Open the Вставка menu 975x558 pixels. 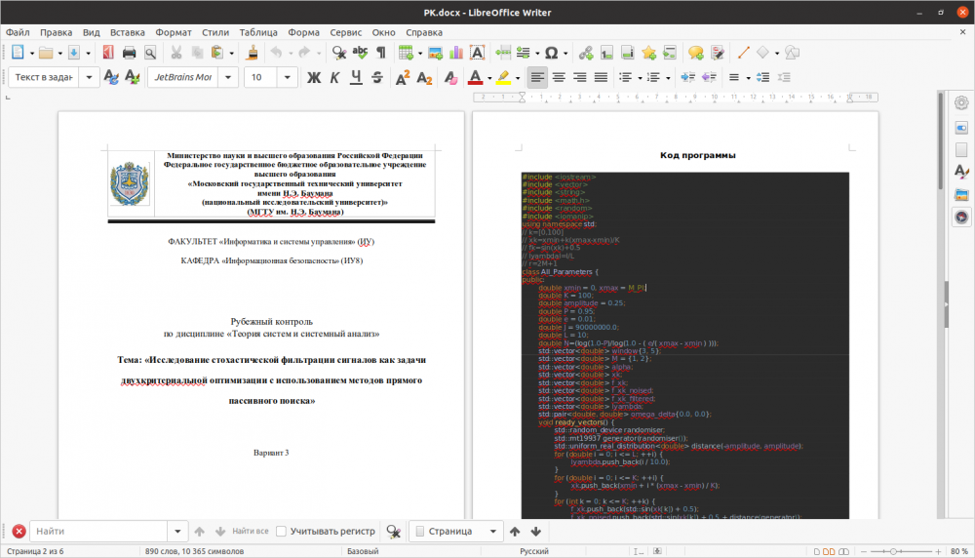point(128,32)
